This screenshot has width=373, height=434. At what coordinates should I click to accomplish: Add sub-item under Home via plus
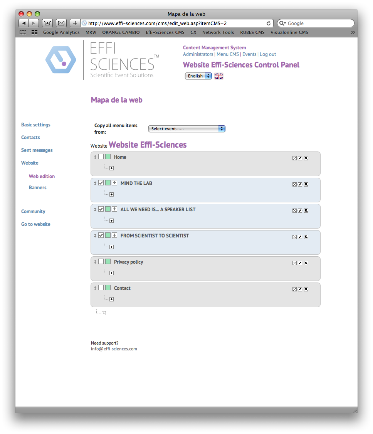(x=111, y=168)
